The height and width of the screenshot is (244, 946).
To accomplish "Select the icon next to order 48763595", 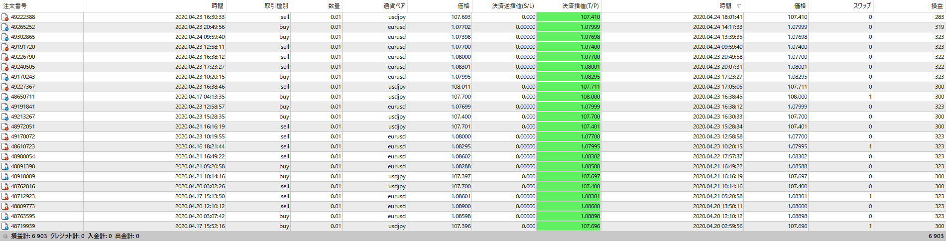I will (x=5, y=216).
